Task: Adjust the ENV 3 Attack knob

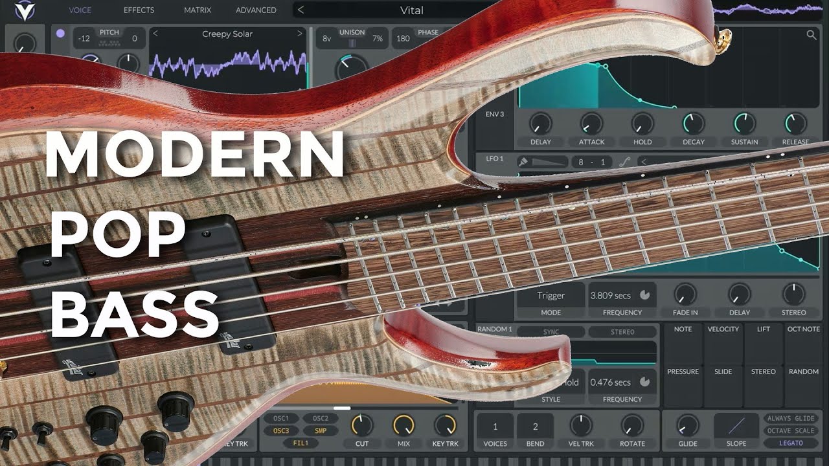Action: 591,123
